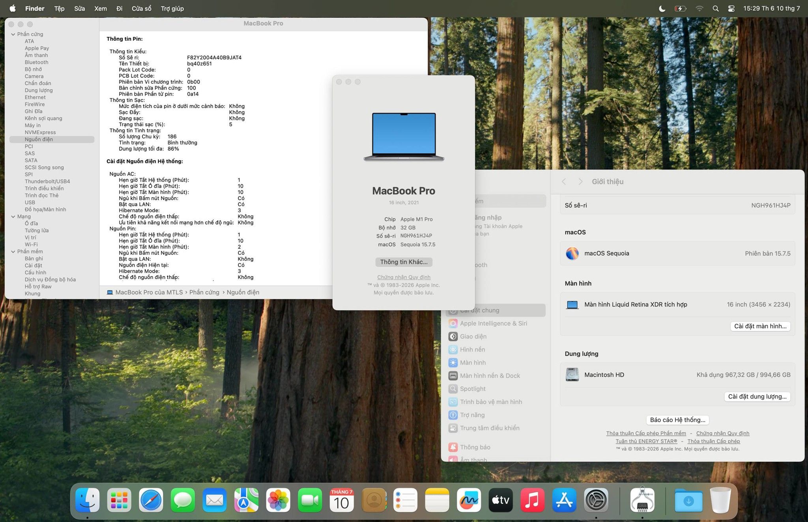Image resolution: width=808 pixels, height=522 pixels.
Task: Open System Information icon in Dock
Action: pos(642,500)
